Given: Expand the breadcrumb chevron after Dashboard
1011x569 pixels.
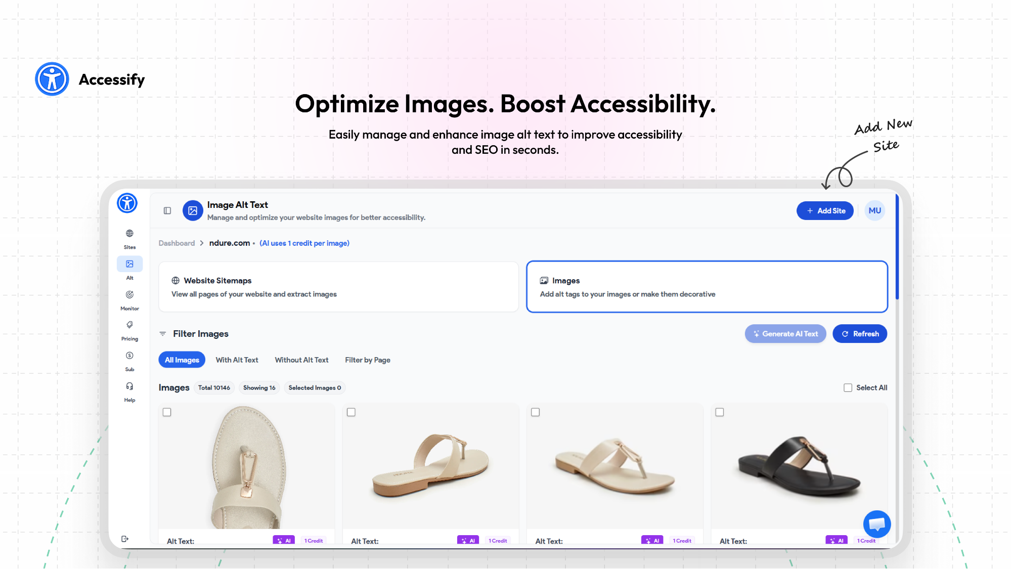Looking at the screenshot, I should 202,243.
